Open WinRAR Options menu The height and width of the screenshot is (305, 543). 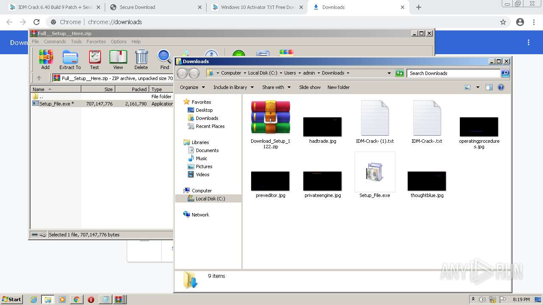(119, 42)
